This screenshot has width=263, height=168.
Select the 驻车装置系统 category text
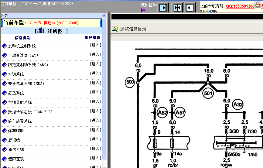pyautogui.click(x=20, y=121)
